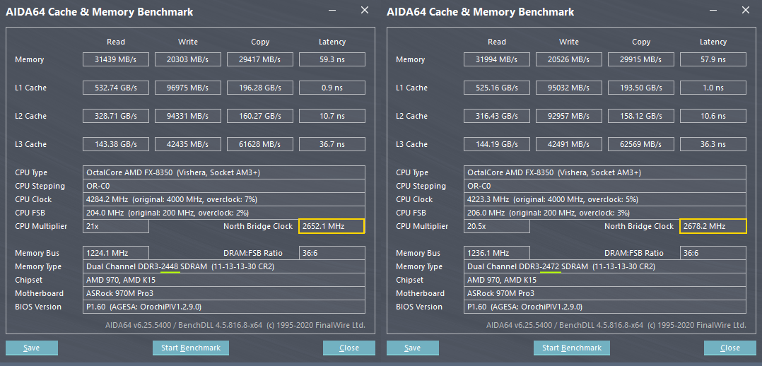
Task: Click the Close button in the DDR3-2472 window
Action: (x=730, y=348)
